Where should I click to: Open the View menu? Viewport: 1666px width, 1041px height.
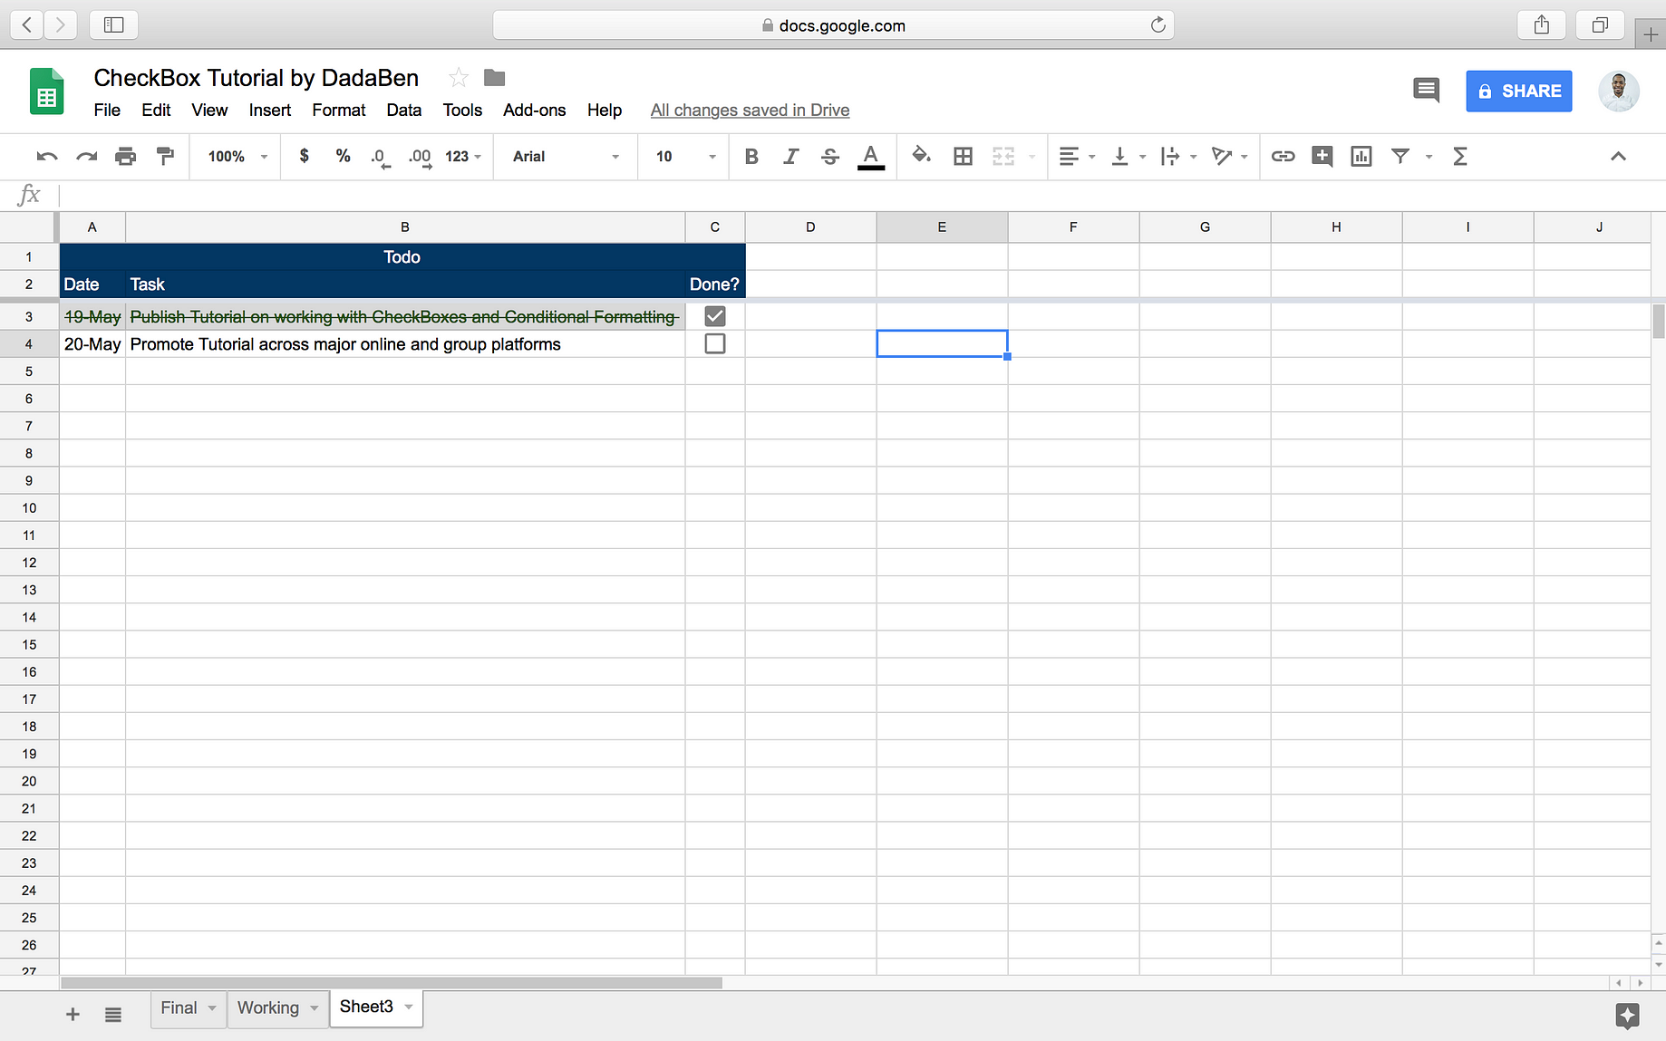pos(209,110)
